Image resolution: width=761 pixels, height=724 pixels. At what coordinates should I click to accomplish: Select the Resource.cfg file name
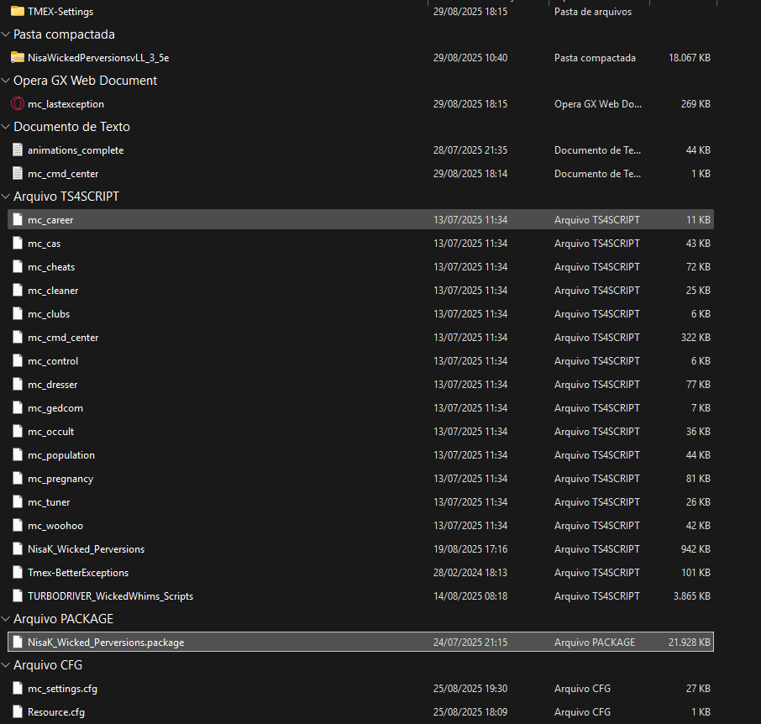pyautogui.click(x=55, y=712)
